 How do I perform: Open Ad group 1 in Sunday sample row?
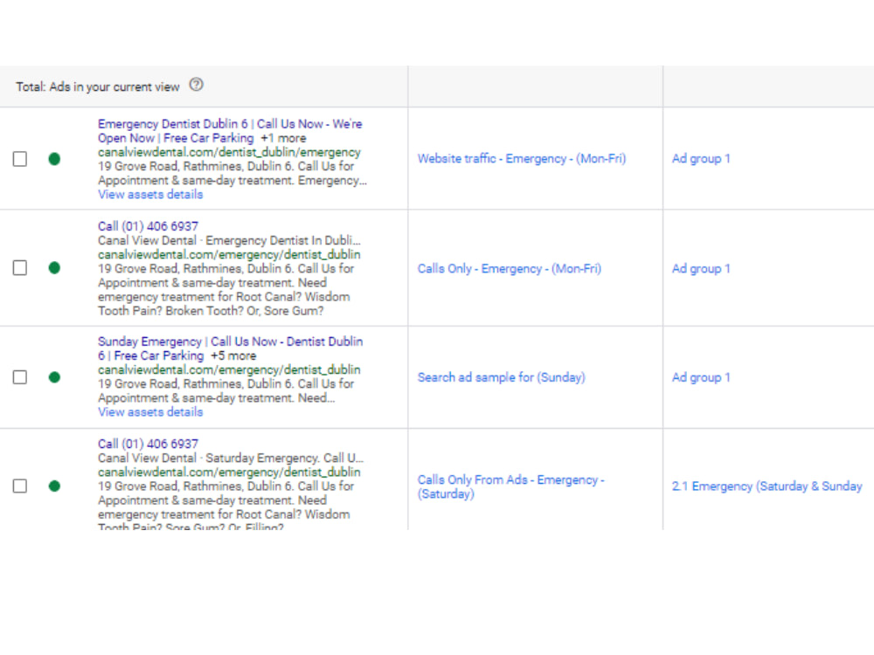pyautogui.click(x=701, y=377)
